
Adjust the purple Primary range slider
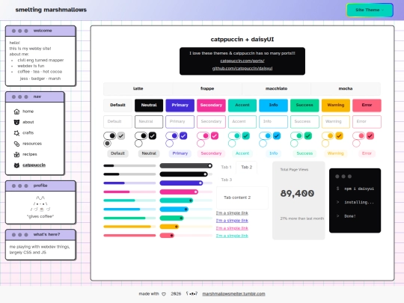click(186, 183)
